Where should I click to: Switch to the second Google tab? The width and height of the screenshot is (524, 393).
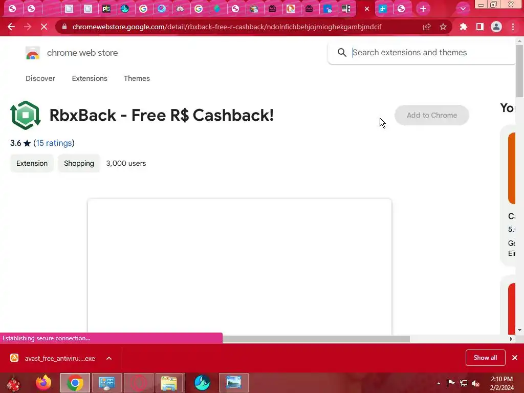[x=199, y=9]
